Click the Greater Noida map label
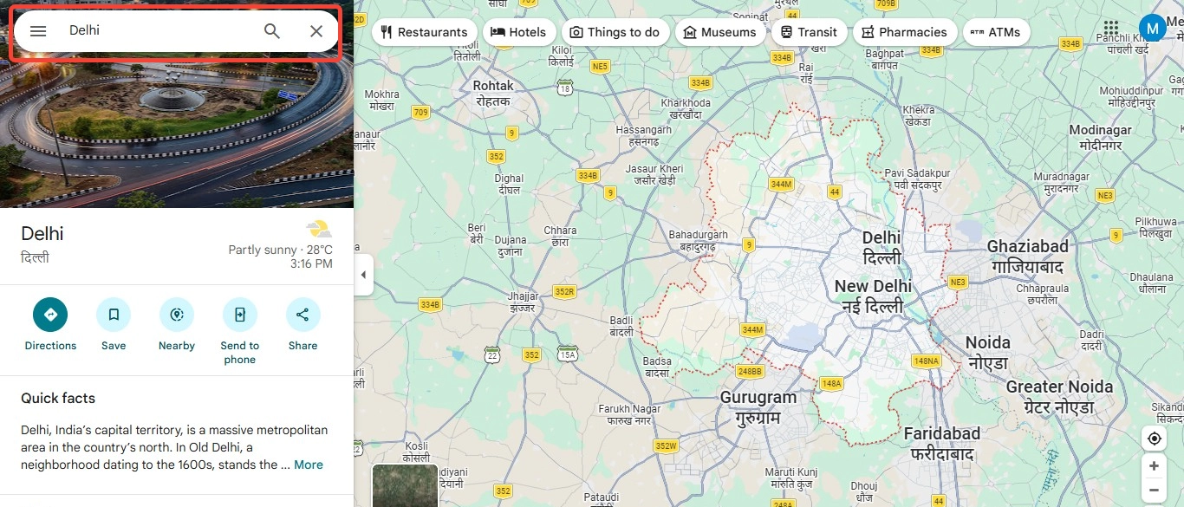This screenshot has width=1184, height=507. [x=1059, y=397]
